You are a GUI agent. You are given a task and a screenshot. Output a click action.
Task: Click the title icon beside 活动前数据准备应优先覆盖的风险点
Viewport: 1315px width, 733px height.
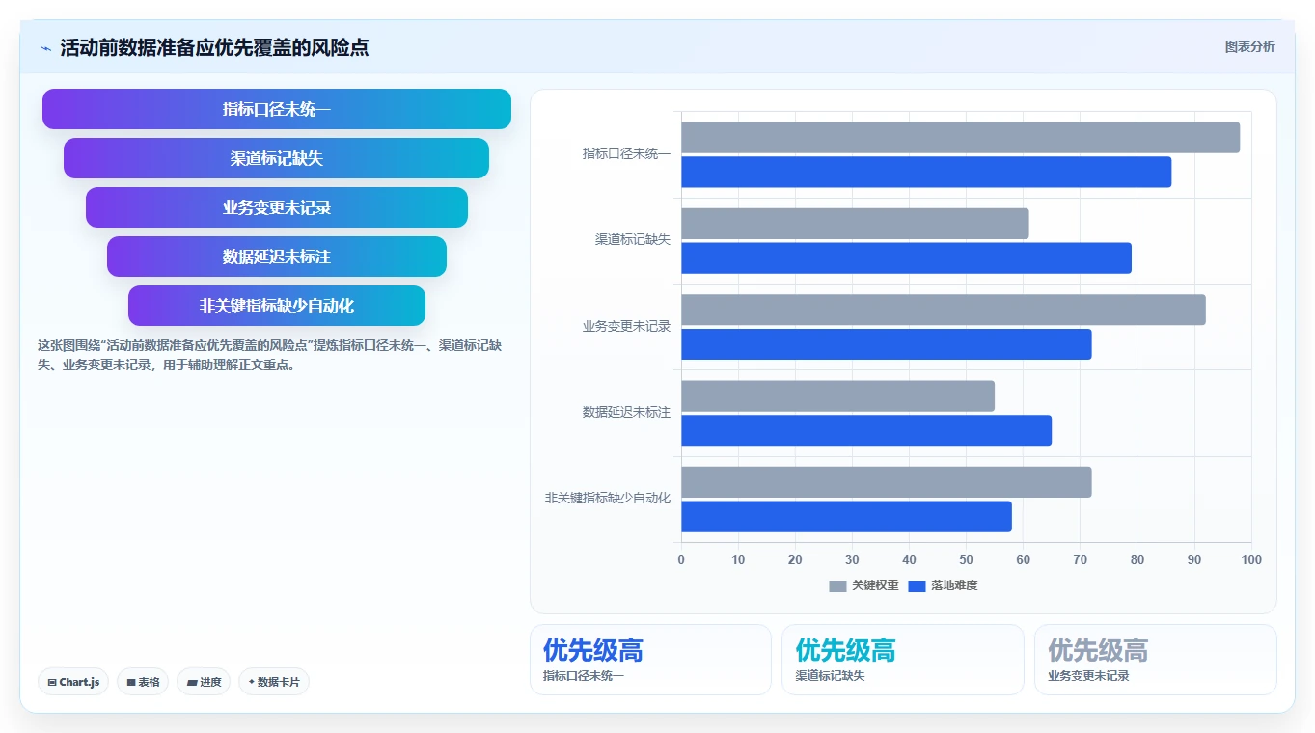[x=45, y=48]
